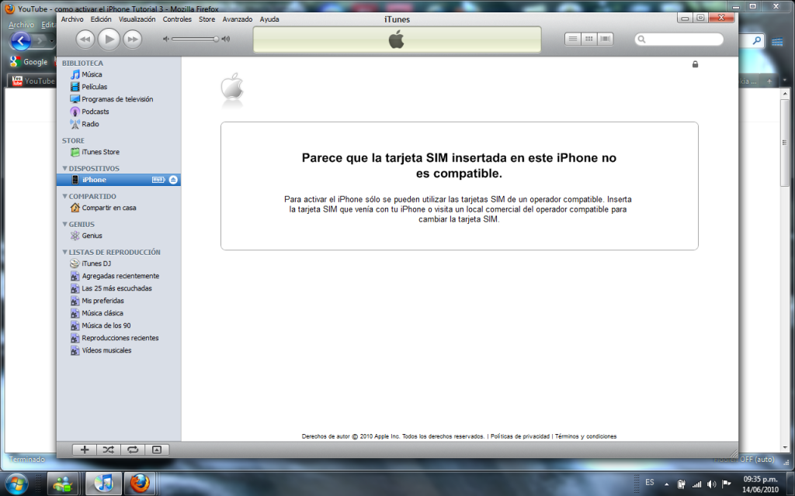795x496 pixels.
Task: Open the Action Center flag icon
Action: (x=726, y=484)
